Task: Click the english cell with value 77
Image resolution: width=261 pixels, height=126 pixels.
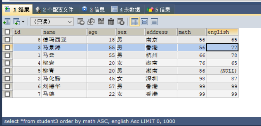Action: (x=222, y=48)
